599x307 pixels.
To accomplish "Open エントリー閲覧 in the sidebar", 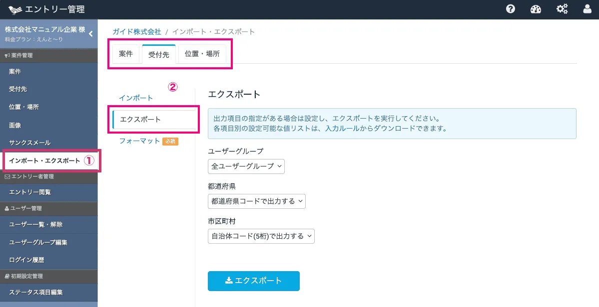I will [x=29, y=192].
